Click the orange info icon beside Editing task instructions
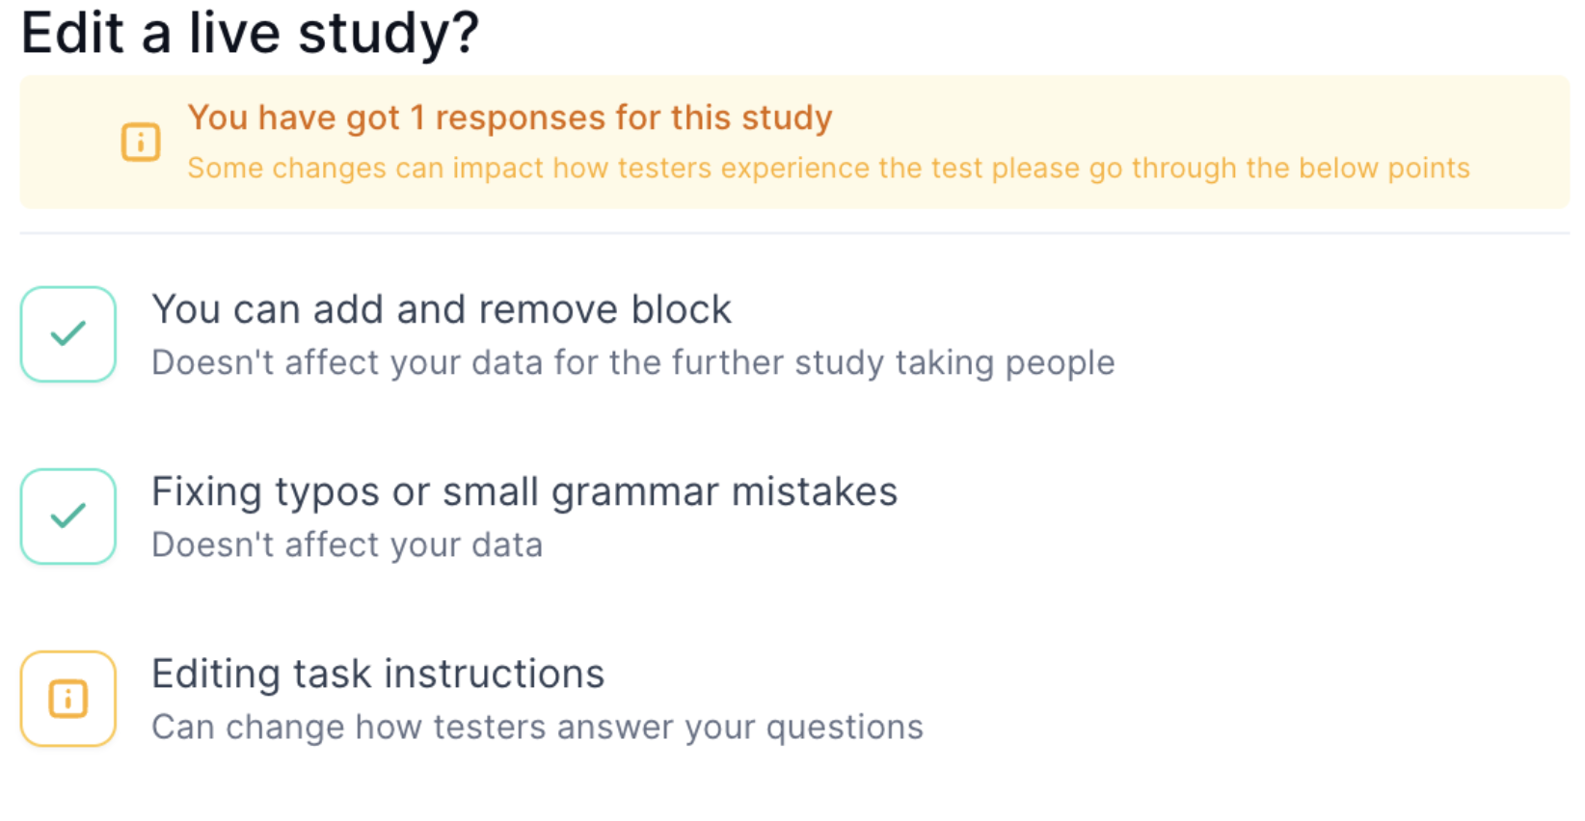Viewport: 1585px width, 821px height. tap(68, 699)
